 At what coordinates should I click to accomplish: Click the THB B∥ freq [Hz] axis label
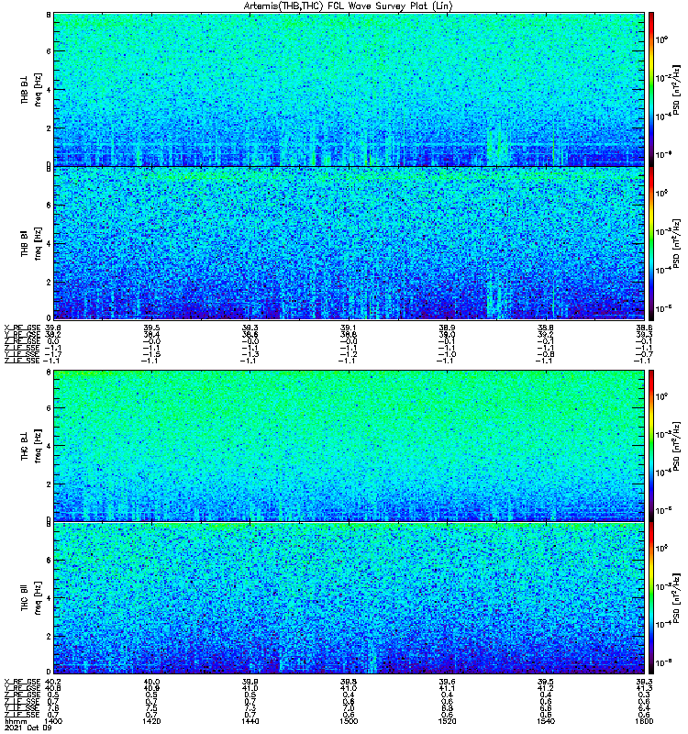[31, 243]
